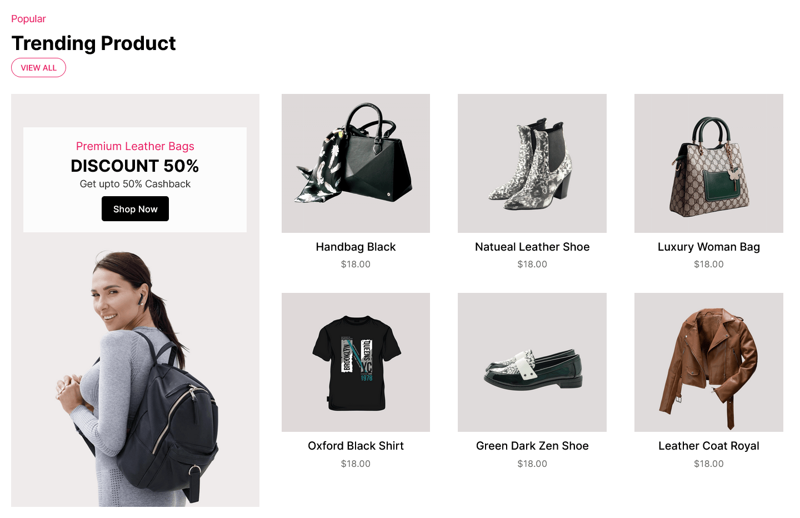The width and height of the screenshot is (800, 518).
Task: Click the Handbag Black title link
Action: [356, 247]
